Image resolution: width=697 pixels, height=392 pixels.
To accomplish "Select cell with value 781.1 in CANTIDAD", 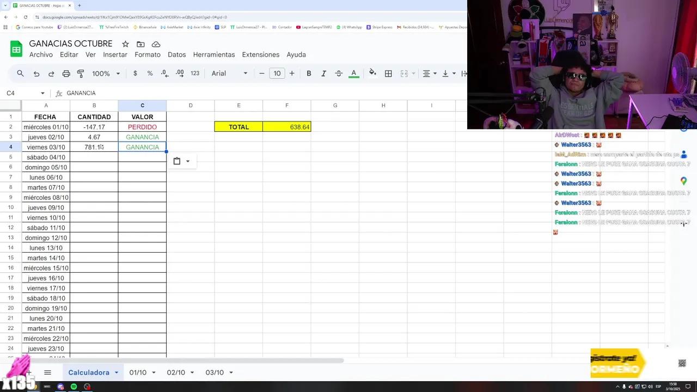I will 94,147.
